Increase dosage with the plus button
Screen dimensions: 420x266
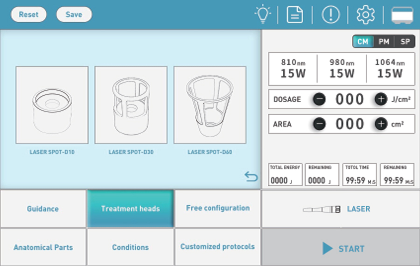381,99
